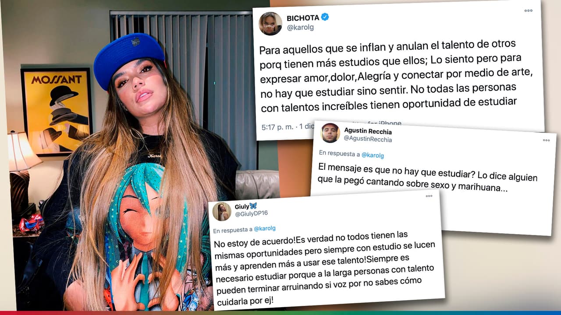Click the BICHOTA display name
The height and width of the screenshot is (315, 561).
[x=302, y=18]
